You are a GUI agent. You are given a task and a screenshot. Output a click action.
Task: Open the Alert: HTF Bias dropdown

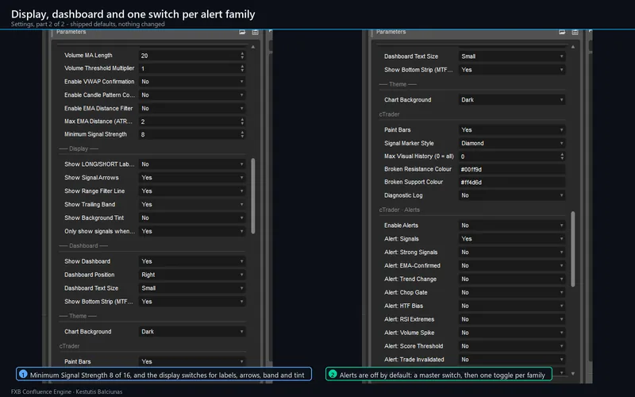tap(512, 306)
